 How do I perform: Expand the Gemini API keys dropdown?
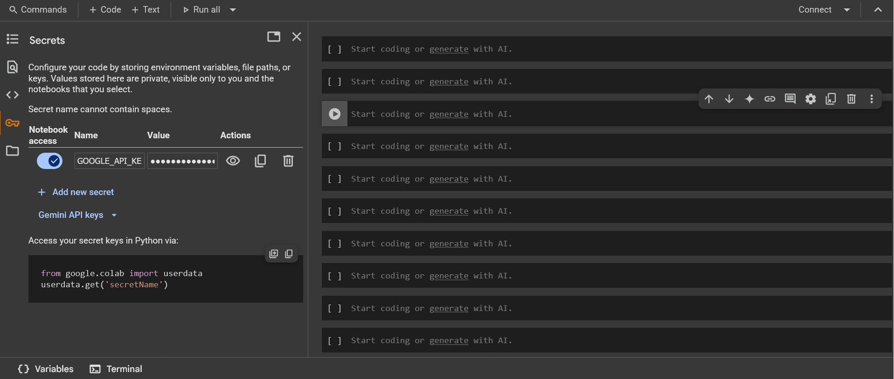tap(114, 215)
